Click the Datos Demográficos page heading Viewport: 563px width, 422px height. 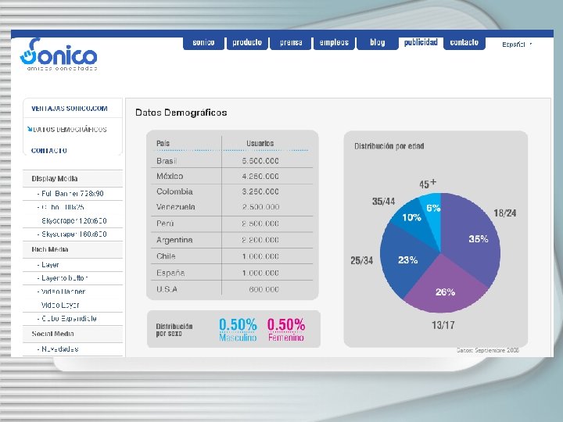181,113
